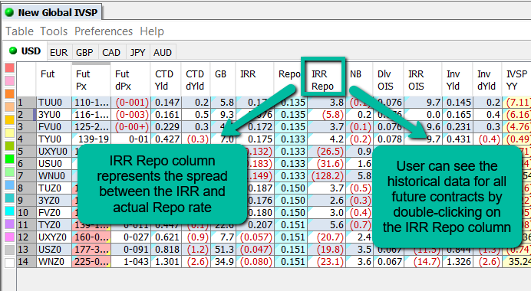The width and height of the screenshot is (531, 291).
Task: Click the TYU0 contract cell
Action: [54, 139]
